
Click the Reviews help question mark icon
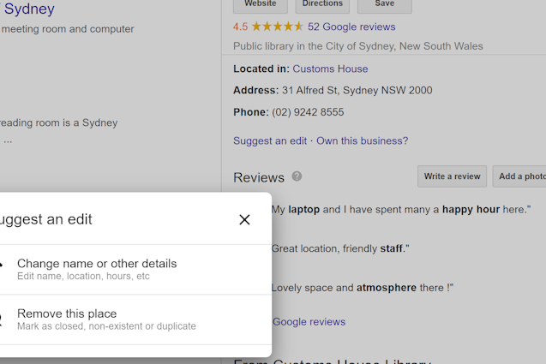pyautogui.click(x=297, y=176)
